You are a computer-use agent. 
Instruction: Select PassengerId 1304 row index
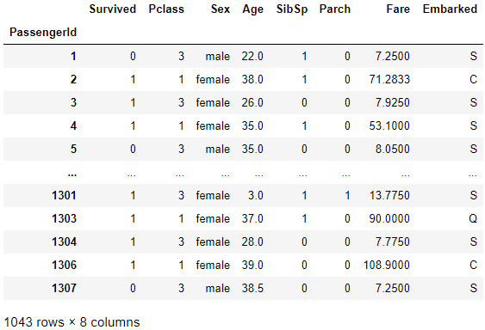64,241
